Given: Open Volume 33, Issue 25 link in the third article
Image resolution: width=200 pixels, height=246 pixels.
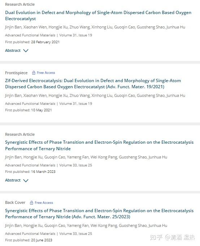Looking at the screenshot, I should (75, 165).
